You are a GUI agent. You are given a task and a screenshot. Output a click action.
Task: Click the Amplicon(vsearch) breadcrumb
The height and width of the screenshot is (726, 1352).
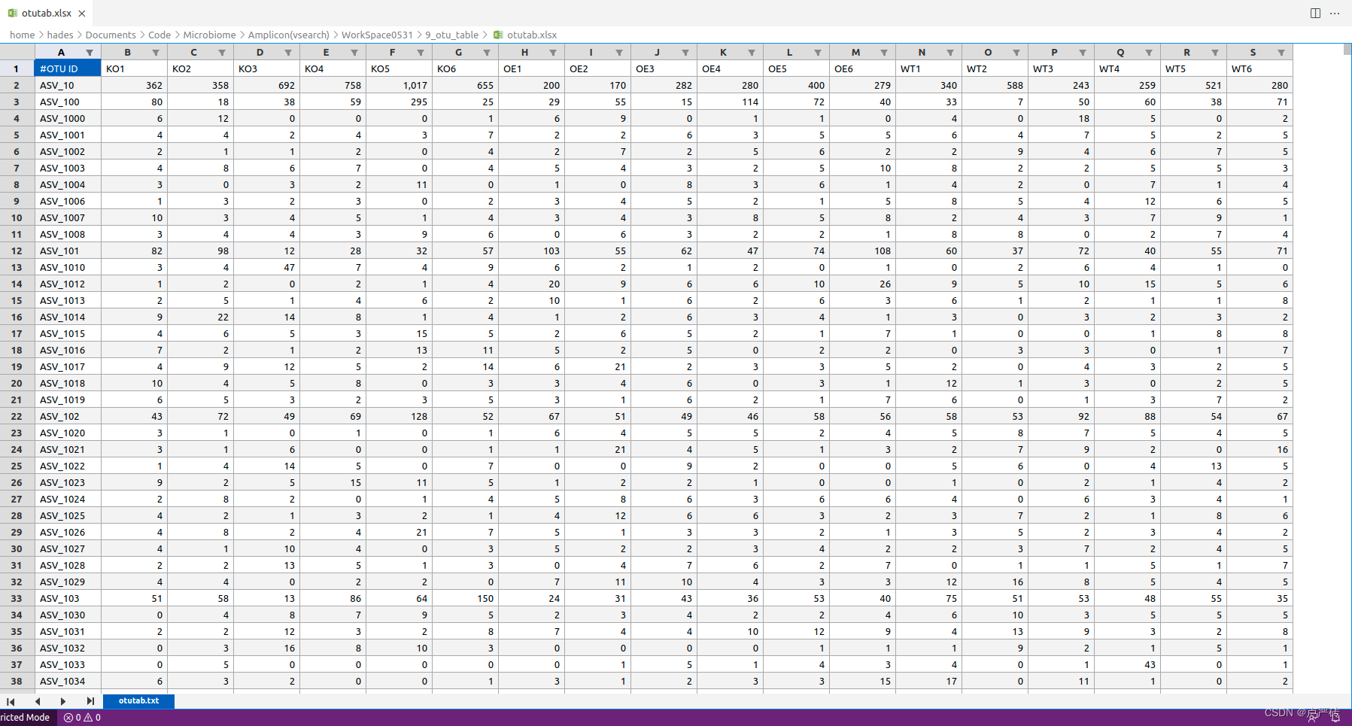[289, 35]
